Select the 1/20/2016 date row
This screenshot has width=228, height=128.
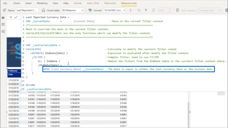[x=13, y=107]
